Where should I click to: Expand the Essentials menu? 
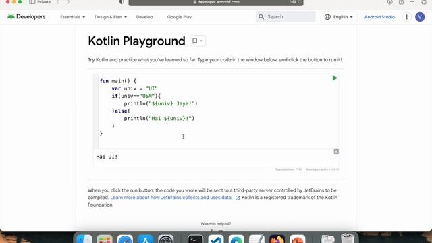click(72, 17)
